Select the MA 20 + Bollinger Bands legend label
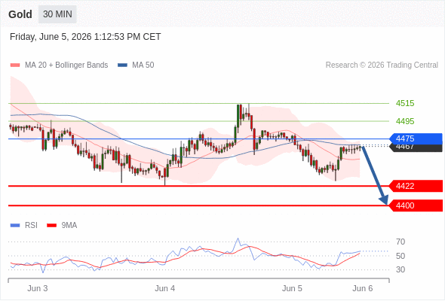The image size is (445, 301). coord(66,65)
